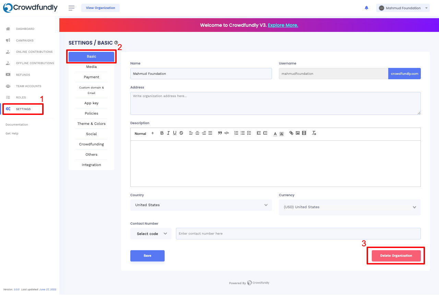
Task: Insert a blockquote in the description
Action: pyautogui.click(x=220, y=133)
